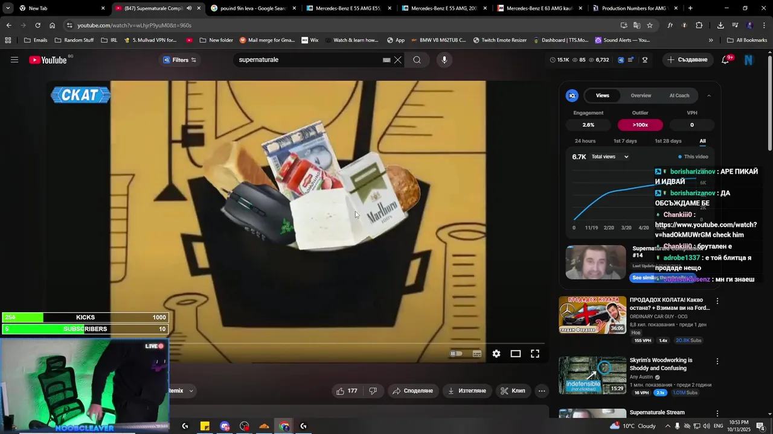Collapse the IQ analytics panel chevron

coord(709,95)
